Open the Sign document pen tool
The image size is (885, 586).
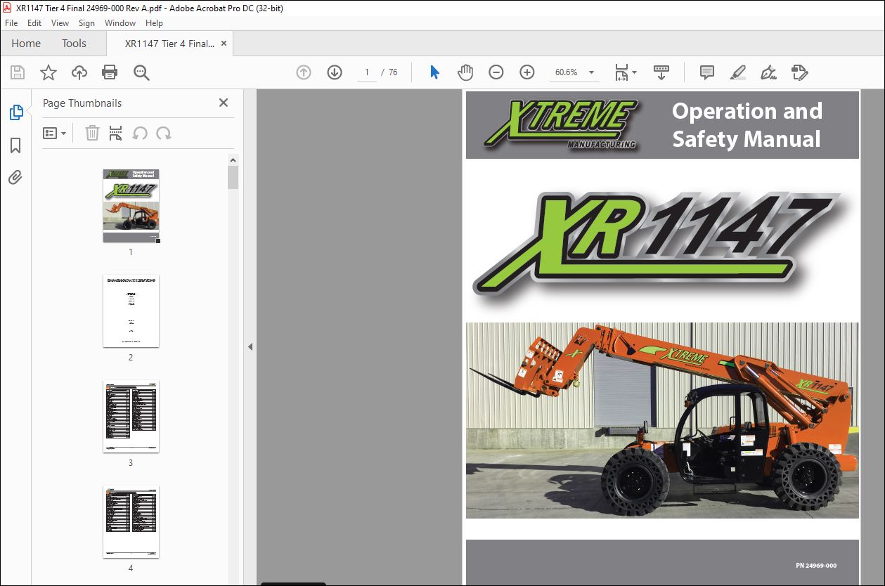(x=768, y=72)
